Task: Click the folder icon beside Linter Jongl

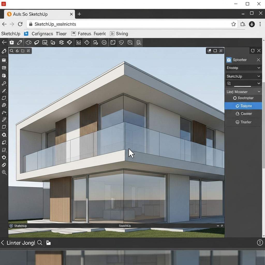Action: click(48, 243)
